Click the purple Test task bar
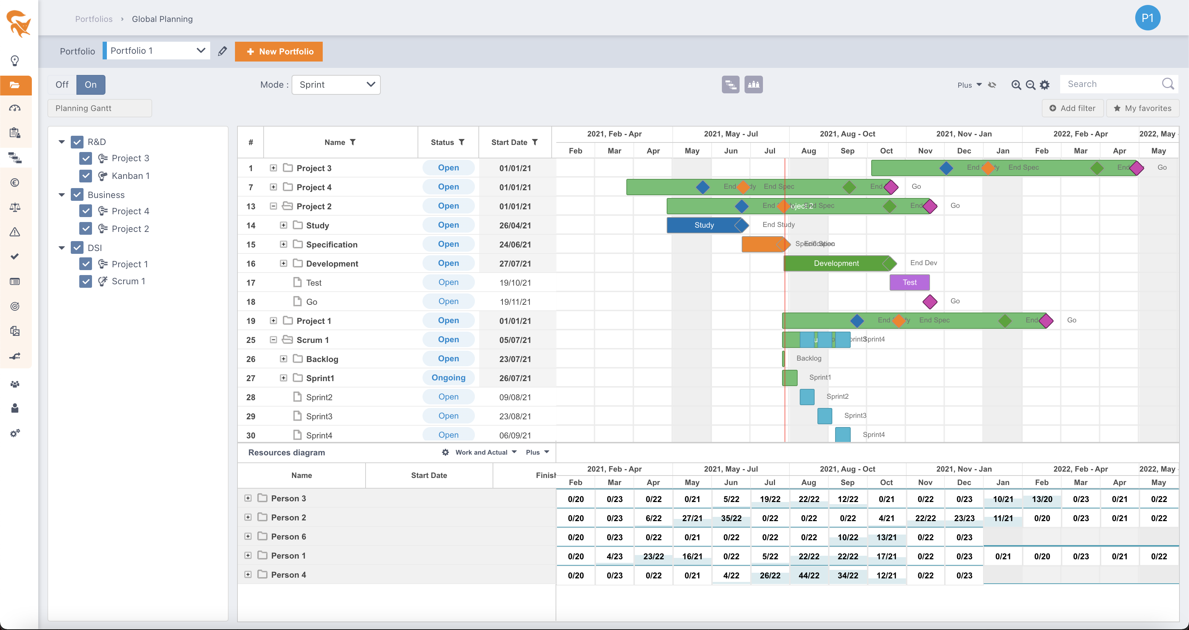The image size is (1189, 630). 909,282
